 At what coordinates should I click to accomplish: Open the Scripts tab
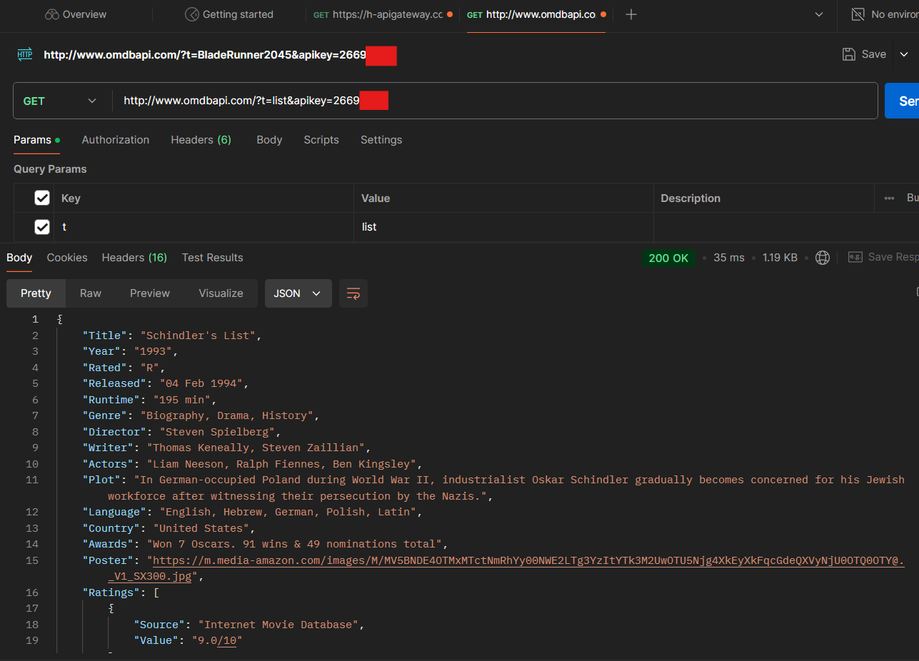click(x=321, y=140)
